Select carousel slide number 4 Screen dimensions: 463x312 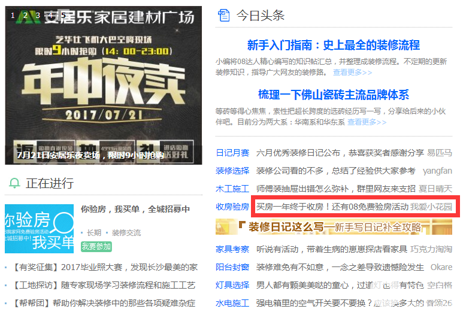[x=50, y=16]
